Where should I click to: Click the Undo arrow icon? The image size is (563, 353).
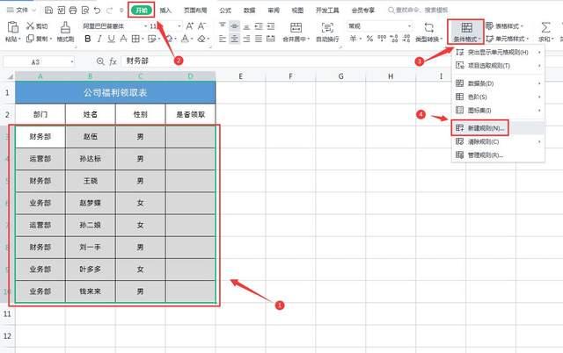click(97, 11)
